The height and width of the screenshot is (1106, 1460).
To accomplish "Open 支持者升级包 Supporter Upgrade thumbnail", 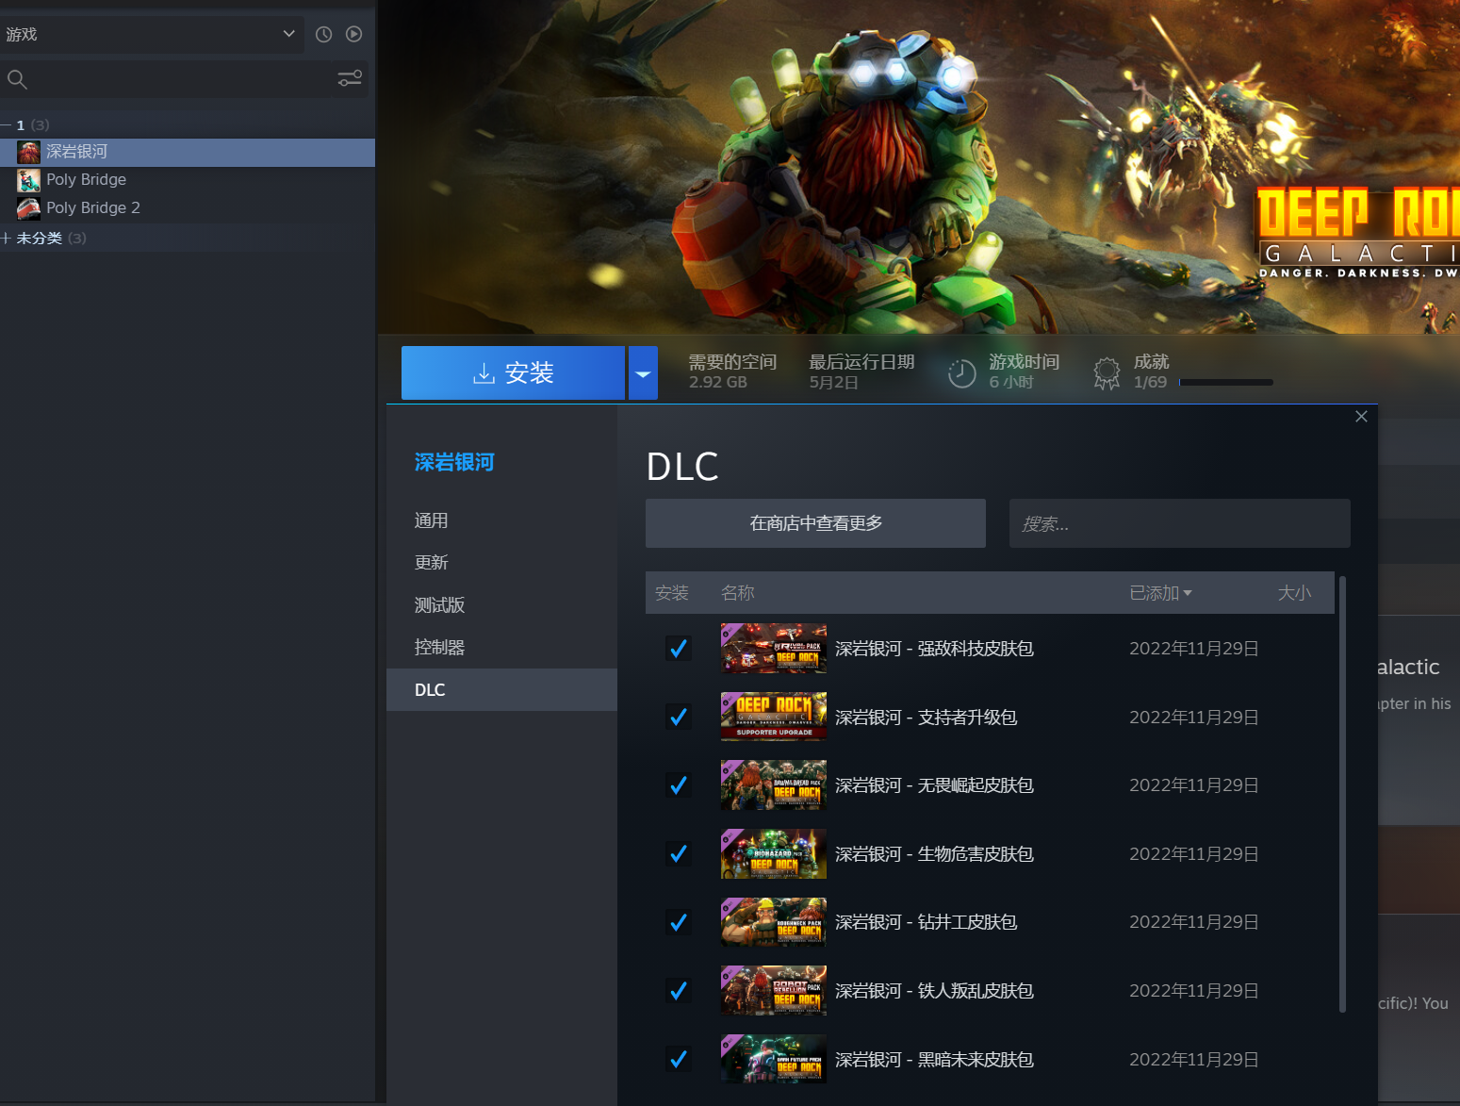I will [773, 718].
